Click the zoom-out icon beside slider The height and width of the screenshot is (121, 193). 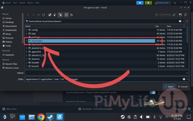(x=156, y=15)
